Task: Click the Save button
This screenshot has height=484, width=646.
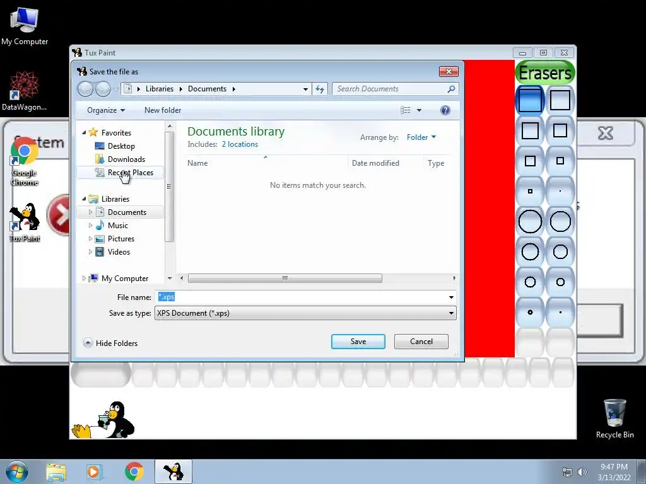Action: (x=358, y=342)
